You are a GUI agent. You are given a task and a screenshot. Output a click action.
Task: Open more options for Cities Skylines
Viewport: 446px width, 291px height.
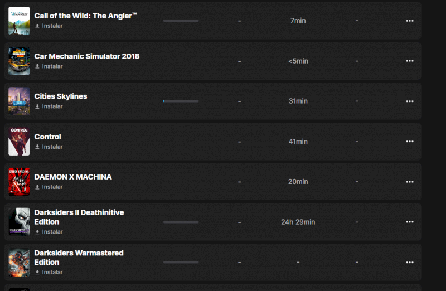tap(410, 101)
